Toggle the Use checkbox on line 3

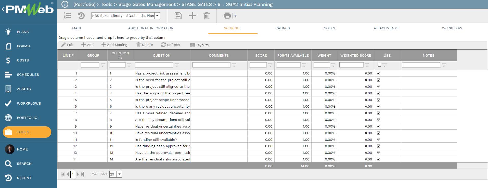(x=379, y=86)
